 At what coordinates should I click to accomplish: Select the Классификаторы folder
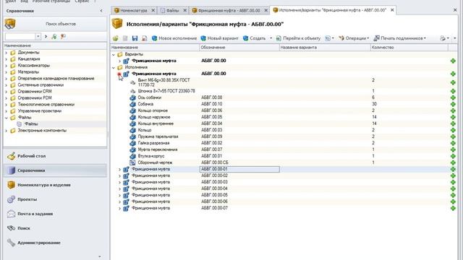(x=34, y=66)
